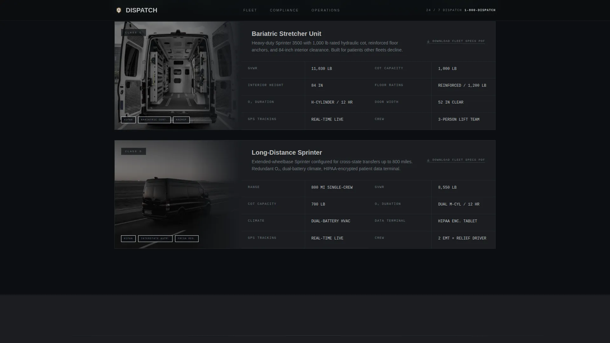Download fleet specs PDF for Long-Distance Sprinter
This screenshot has width=610, height=343.
(456, 160)
